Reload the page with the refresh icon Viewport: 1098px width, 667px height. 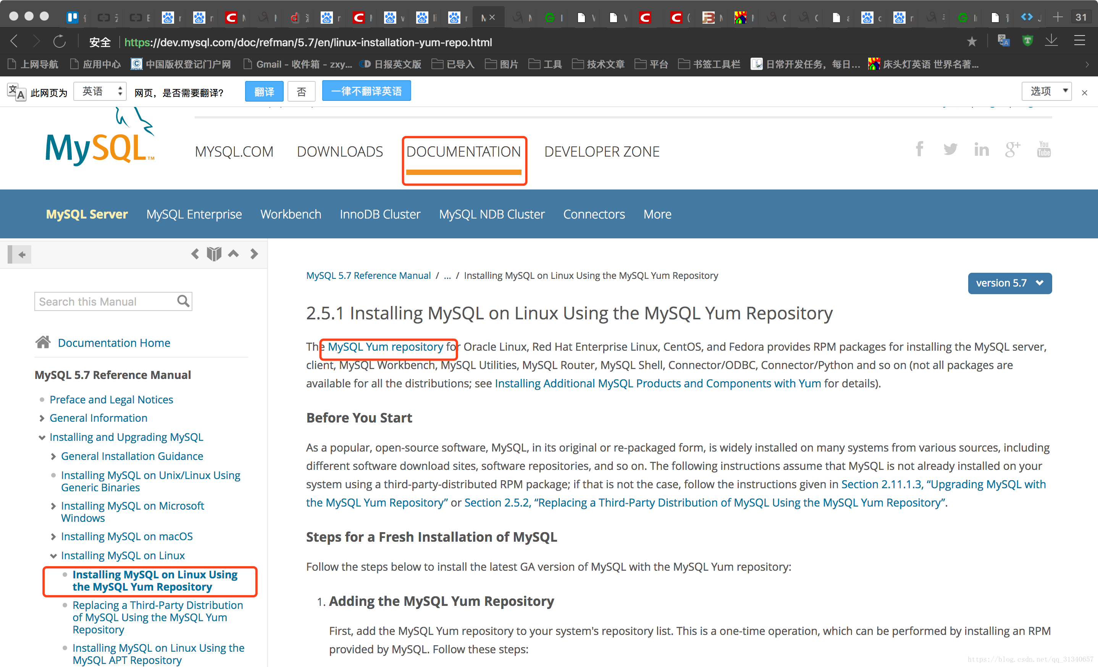(59, 42)
